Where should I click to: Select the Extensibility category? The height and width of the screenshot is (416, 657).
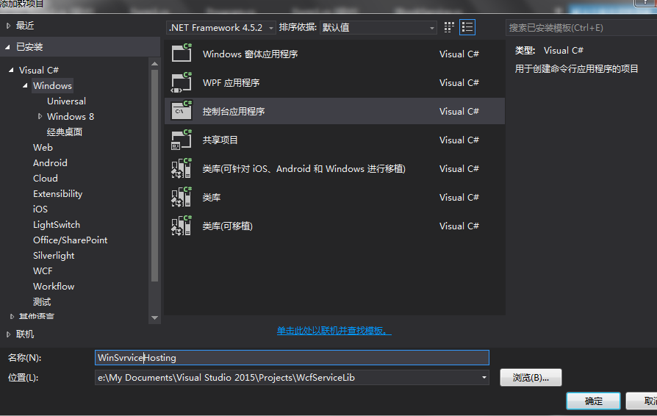[x=57, y=193]
